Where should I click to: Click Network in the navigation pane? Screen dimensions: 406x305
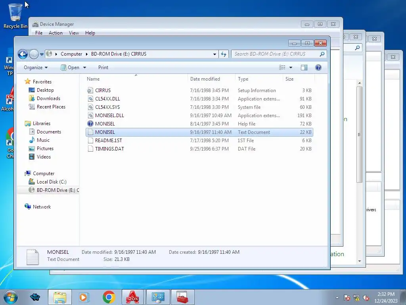42,207
